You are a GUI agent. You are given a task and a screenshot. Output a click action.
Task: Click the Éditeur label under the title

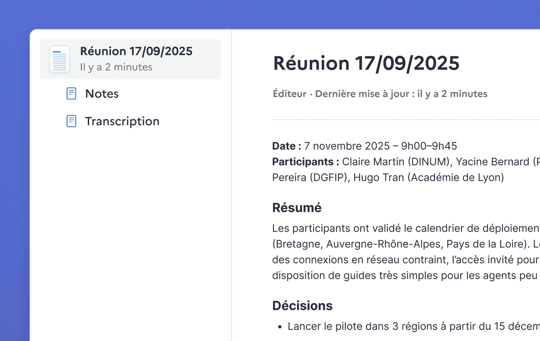289,94
